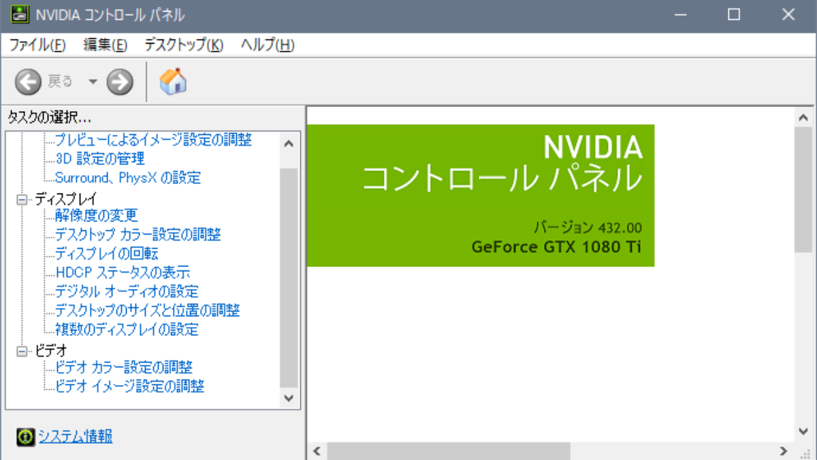Open the 編集(E) menu
Image resolution: width=817 pixels, height=460 pixels.
106,46
